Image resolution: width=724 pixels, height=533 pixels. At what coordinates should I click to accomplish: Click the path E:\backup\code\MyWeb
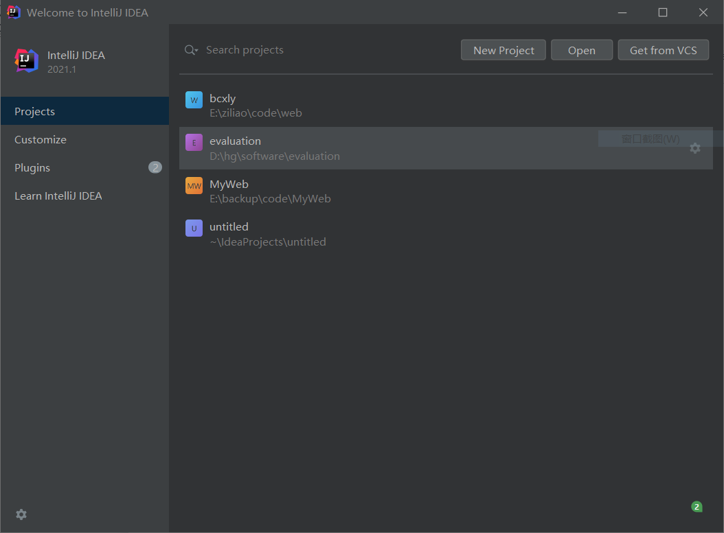[270, 199]
